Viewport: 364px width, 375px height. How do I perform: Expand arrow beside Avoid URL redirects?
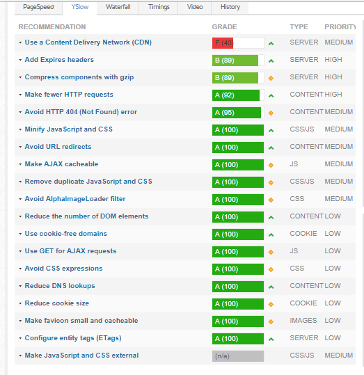coord(20,147)
